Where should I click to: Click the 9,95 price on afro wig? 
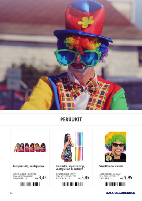[128, 178]
